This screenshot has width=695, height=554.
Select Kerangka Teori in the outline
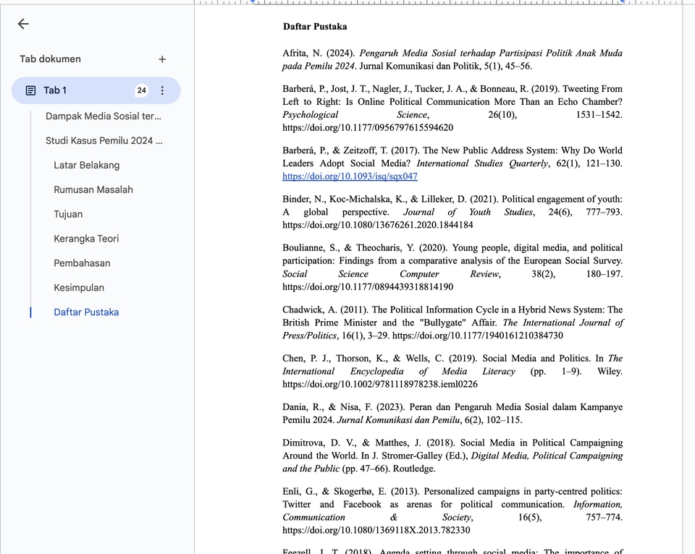tap(86, 239)
